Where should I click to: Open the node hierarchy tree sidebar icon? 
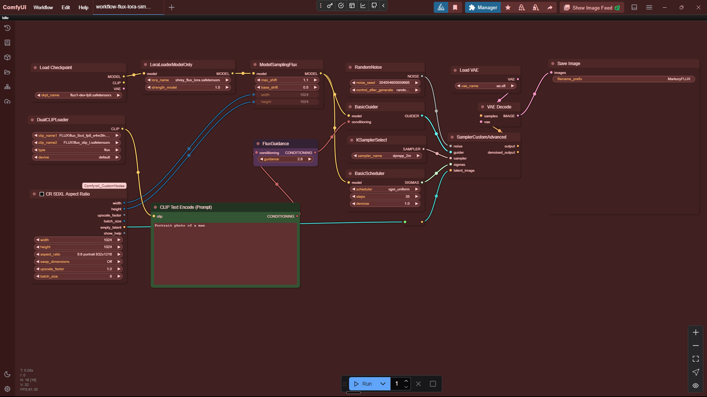(x=7, y=87)
